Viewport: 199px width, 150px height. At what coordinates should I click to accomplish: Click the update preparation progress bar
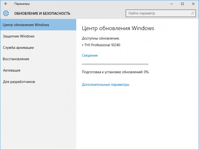pyautogui.click(x=115, y=64)
